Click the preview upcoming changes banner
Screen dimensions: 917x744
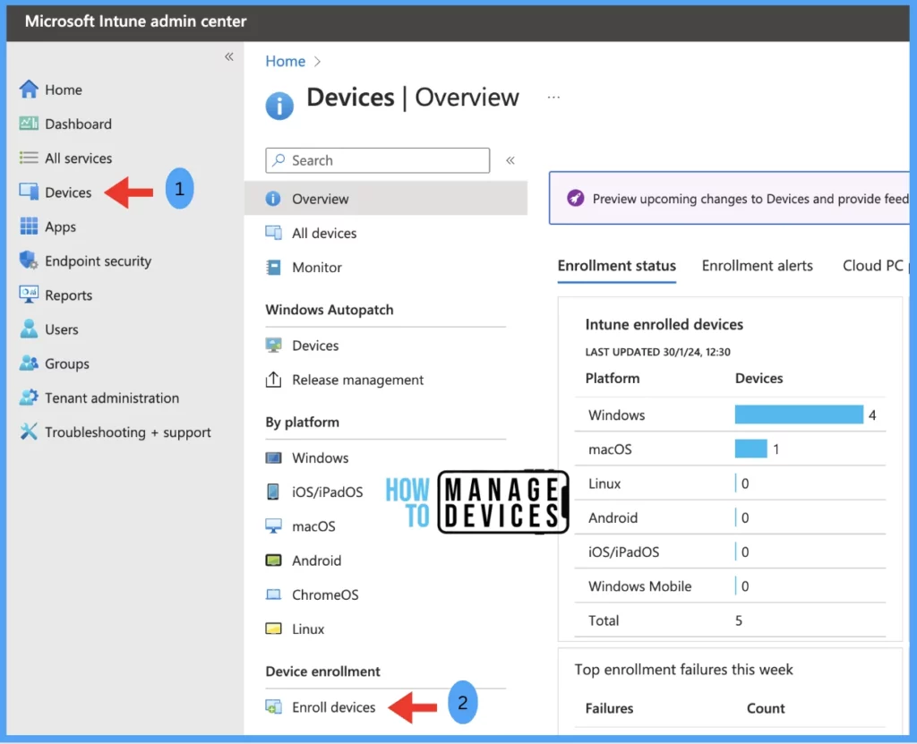click(729, 198)
